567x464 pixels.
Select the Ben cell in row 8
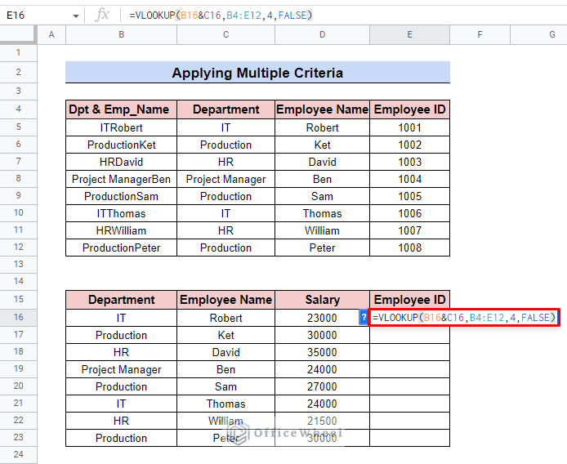tap(322, 179)
